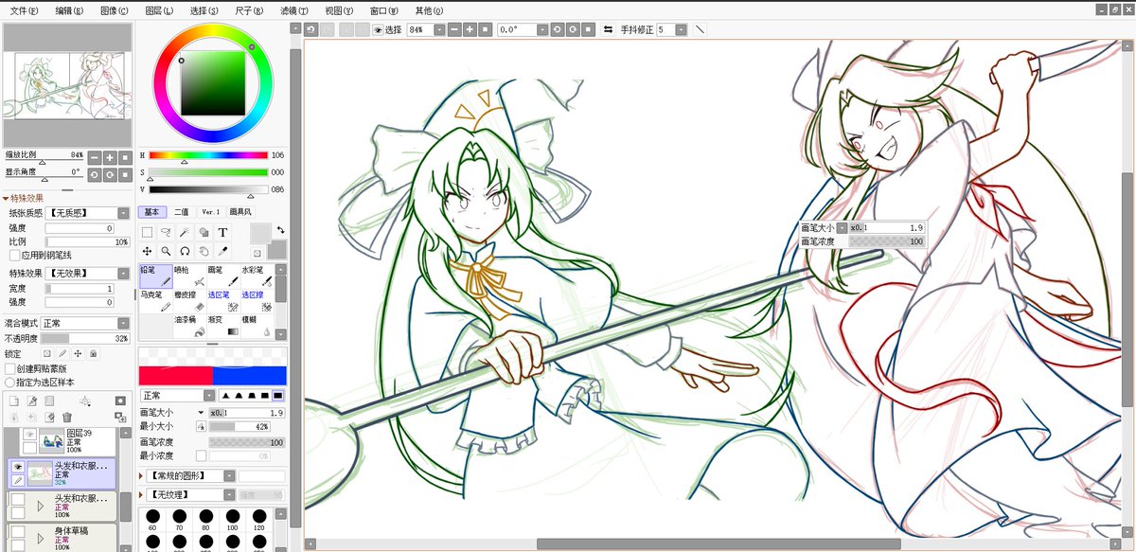Flip canvas view horizontally in the toolbar
The width and height of the screenshot is (1136, 552).
[x=608, y=29]
